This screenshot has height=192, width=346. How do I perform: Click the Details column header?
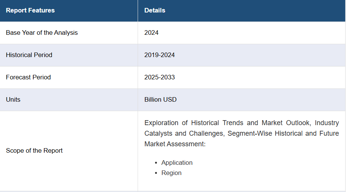(x=155, y=10)
